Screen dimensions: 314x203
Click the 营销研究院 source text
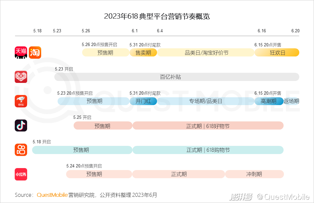(x=81, y=195)
